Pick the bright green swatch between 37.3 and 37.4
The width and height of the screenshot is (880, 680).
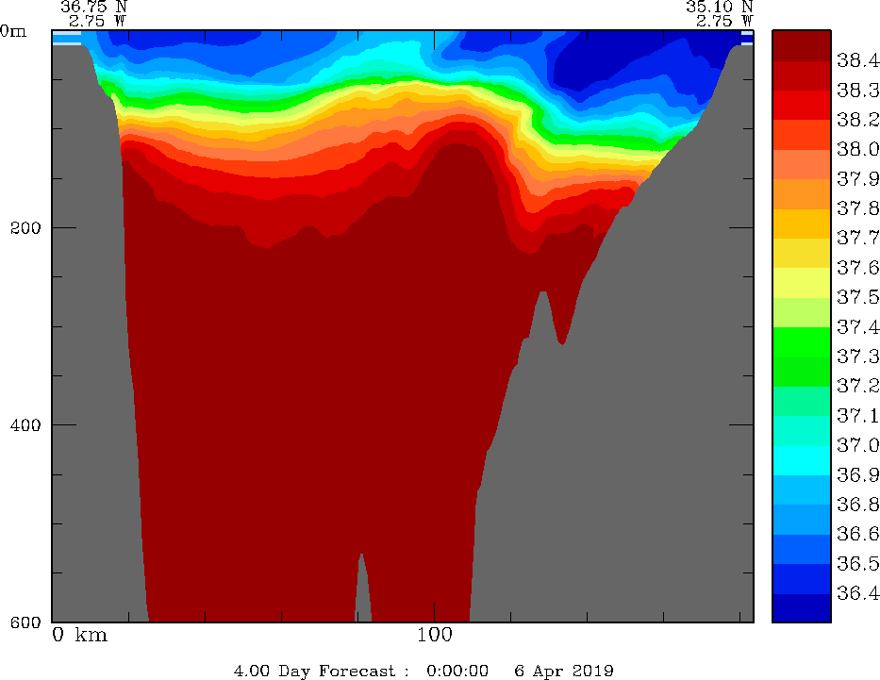coord(802,342)
